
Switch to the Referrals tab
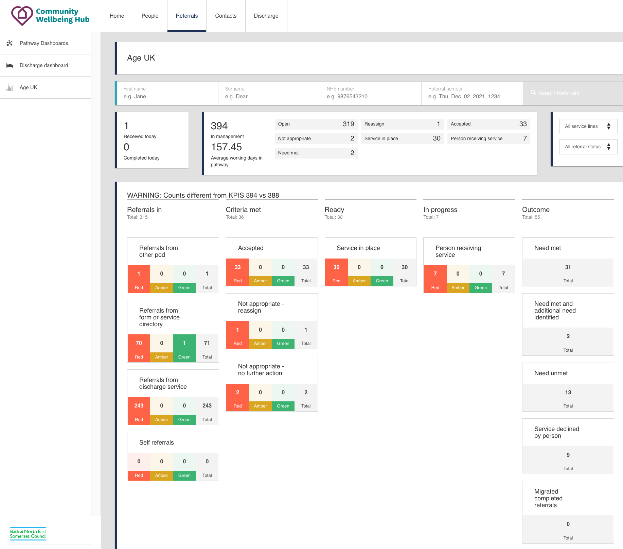tap(186, 16)
